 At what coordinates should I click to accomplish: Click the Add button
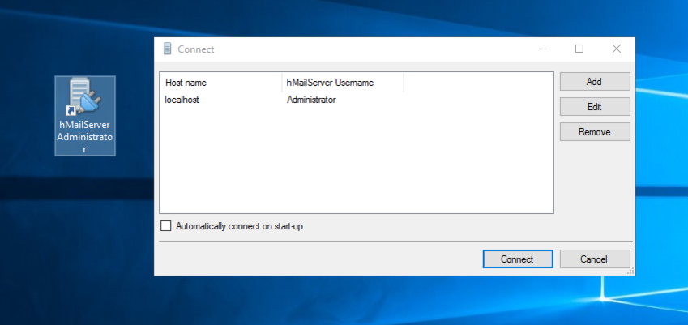tap(595, 82)
